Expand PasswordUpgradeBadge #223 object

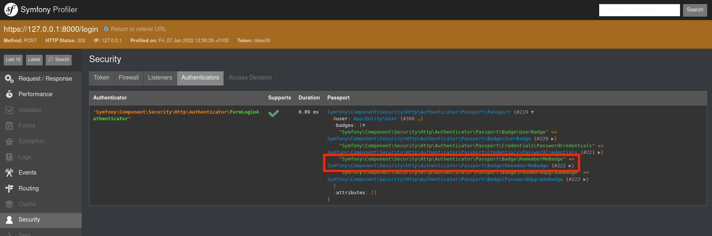click(x=584, y=179)
